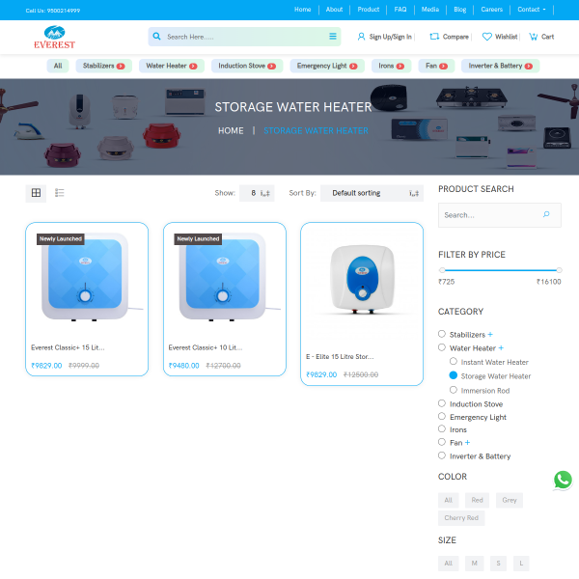Open Home in top navigation
579x579 pixels.
pyautogui.click(x=302, y=10)
